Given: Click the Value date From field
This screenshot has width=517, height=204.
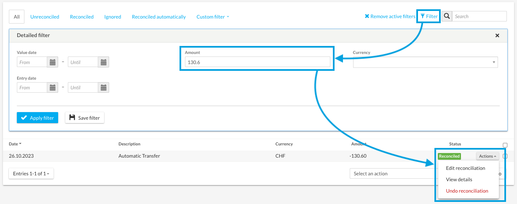Looking at the screenshot, I should pos(32,62).
